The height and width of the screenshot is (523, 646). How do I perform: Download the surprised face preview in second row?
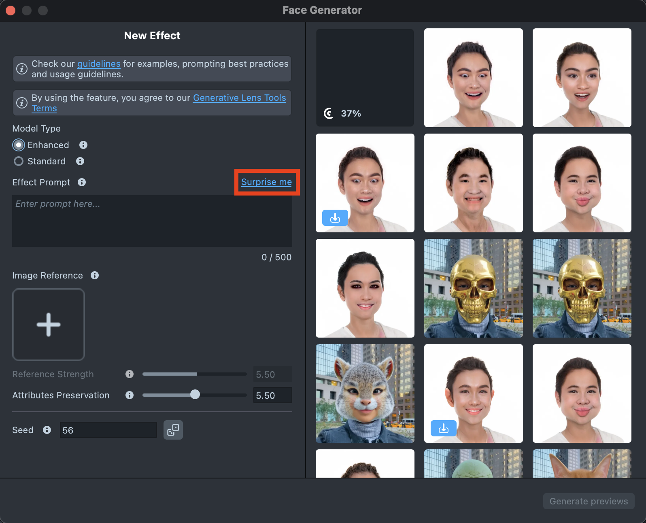click(x=335, y=218)
